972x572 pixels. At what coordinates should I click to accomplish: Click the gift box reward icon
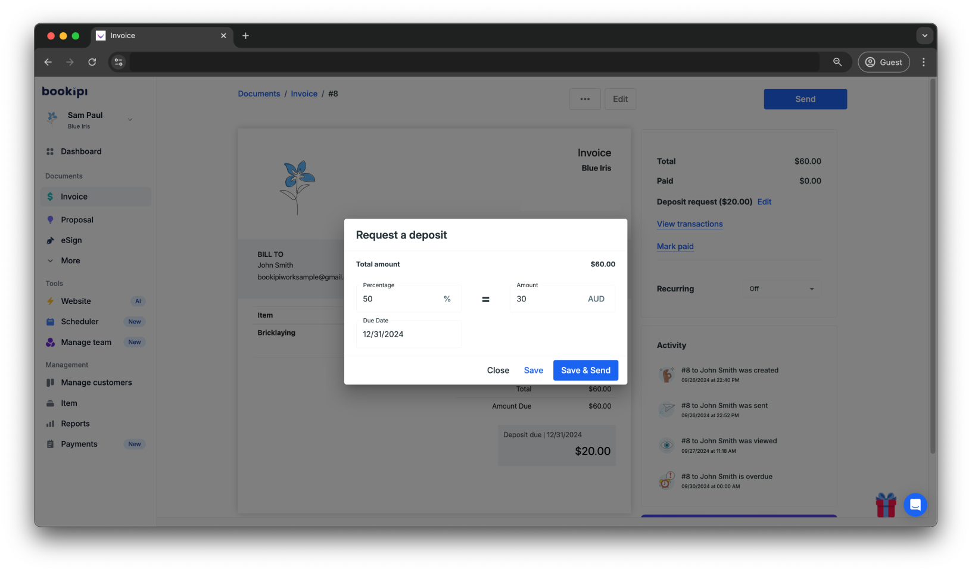[886, 505]
